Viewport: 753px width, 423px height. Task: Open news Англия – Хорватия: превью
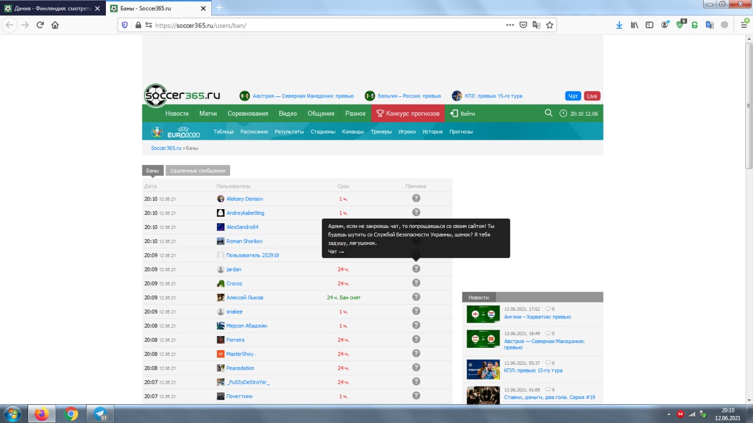pos(538,317)
